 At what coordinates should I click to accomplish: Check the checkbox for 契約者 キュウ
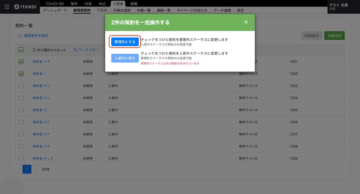tap(21, 159)
